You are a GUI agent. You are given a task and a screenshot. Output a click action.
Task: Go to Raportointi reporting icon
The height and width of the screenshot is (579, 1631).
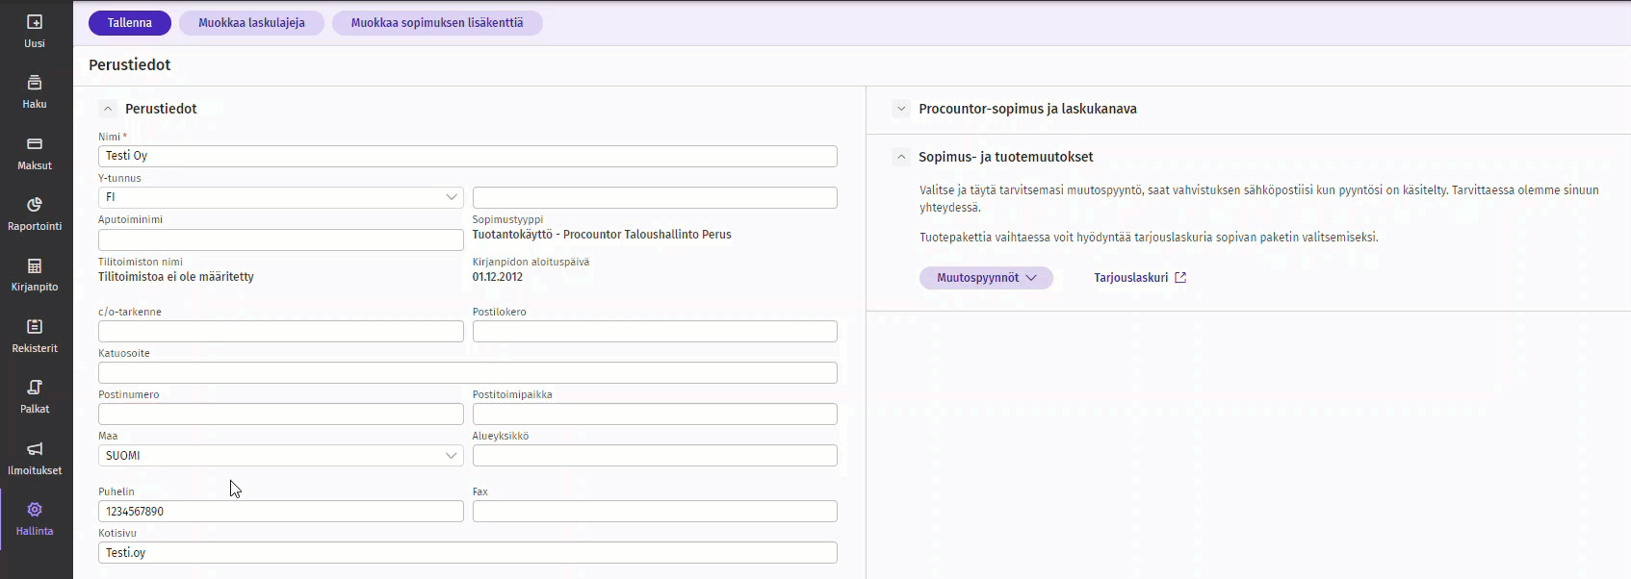coord(35,205)
